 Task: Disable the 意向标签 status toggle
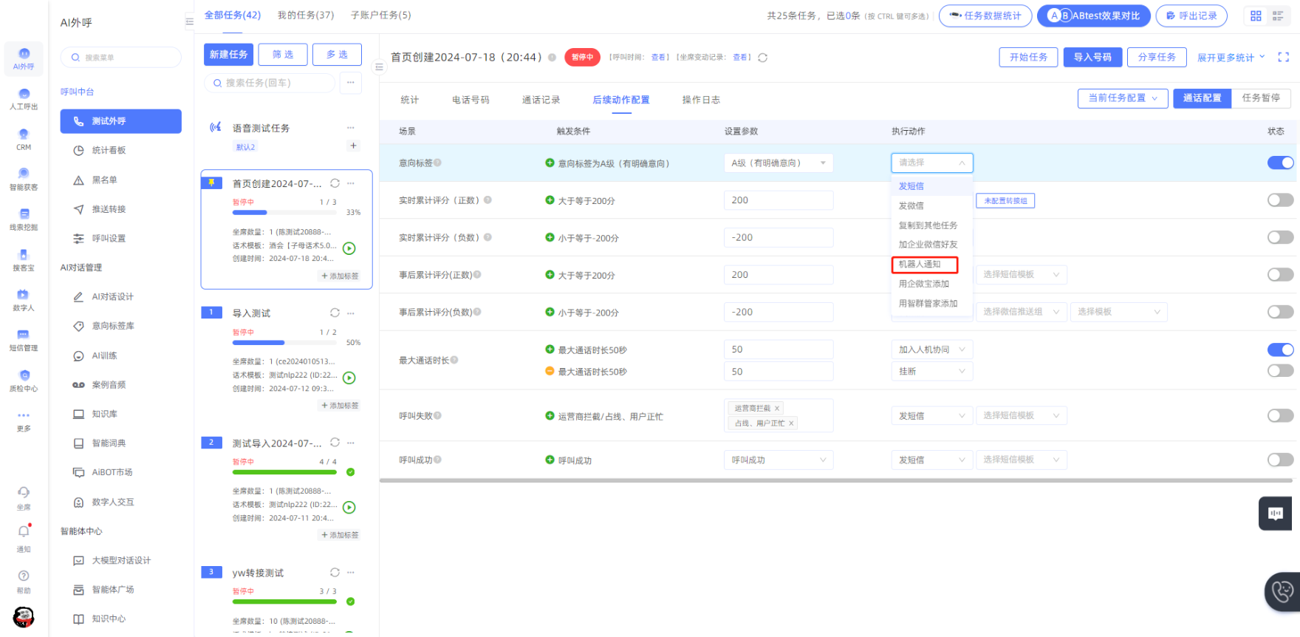click(x=1280, y=163)
